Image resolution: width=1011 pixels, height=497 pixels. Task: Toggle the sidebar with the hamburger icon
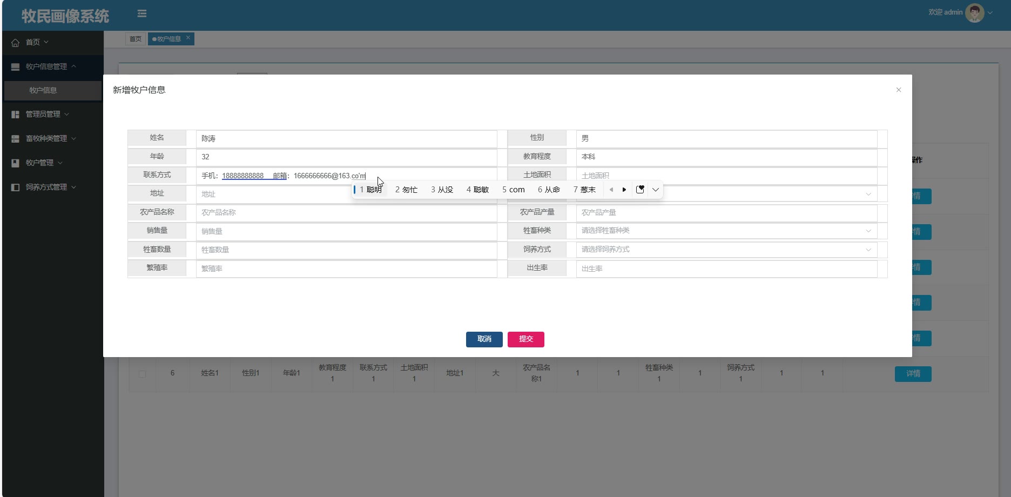click(x=142, y=14)
